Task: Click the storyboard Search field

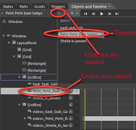Action: [x=97, y=21]
